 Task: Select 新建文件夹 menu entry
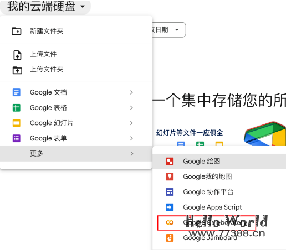tap(76, 31)
